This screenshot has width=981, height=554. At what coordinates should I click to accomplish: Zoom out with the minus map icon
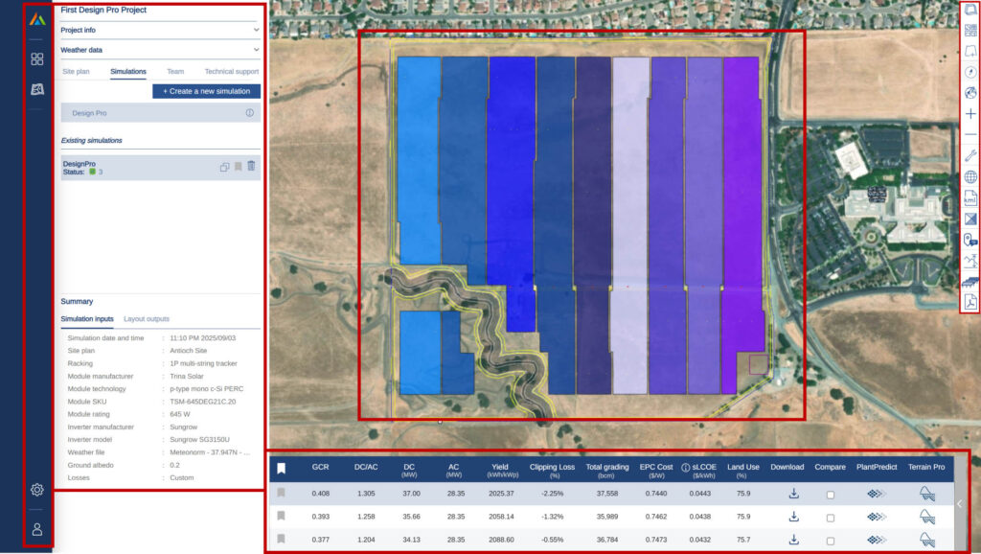[x=970, y=135]
